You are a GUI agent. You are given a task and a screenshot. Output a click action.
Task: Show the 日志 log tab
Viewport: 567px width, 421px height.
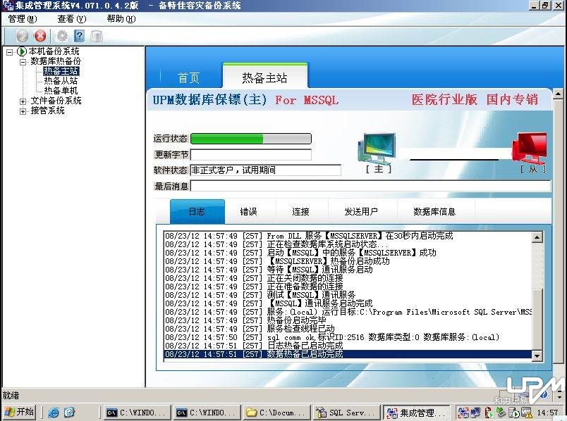(x=197, y=212)
